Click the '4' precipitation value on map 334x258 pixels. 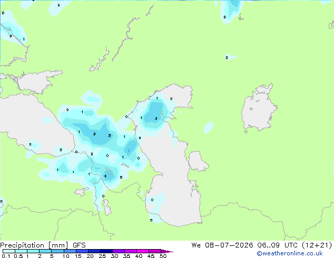105,176
